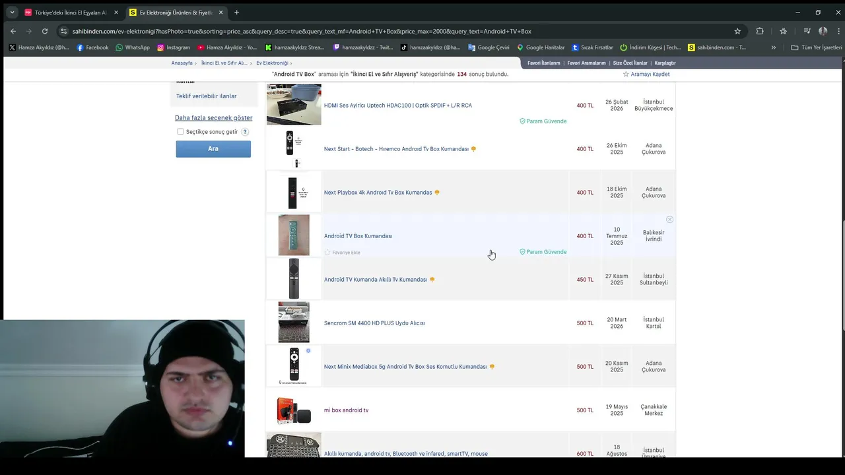
Task: Select the Teklif verilebilir ilanlar filter
Action: tap(206, 96)
